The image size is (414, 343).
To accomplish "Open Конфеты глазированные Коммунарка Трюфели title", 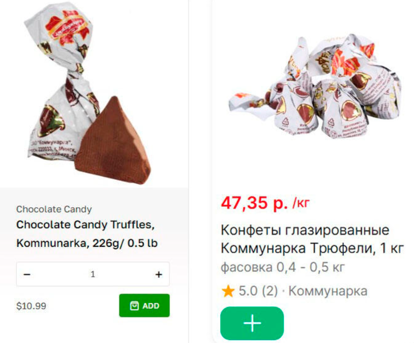I will [312, 239].
